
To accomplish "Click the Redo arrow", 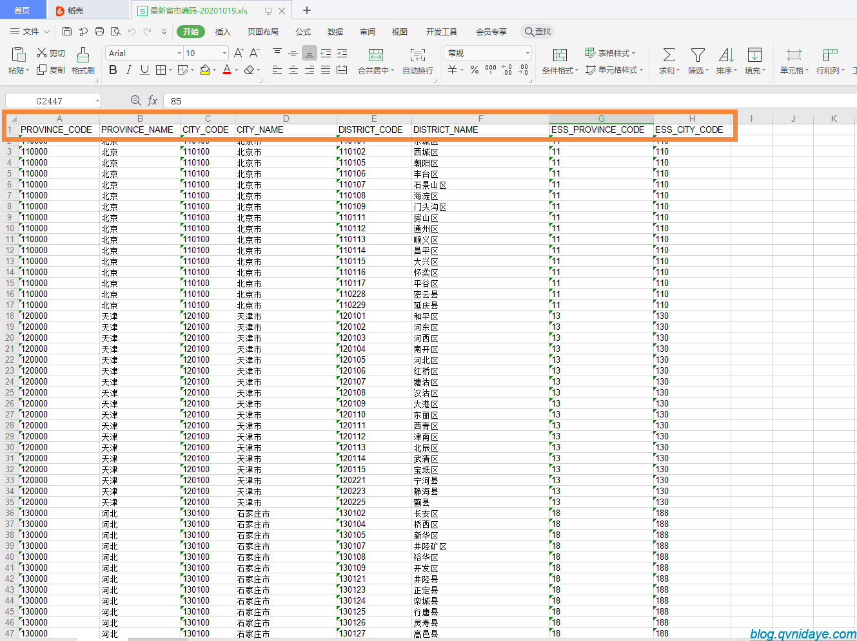I will point(148,31).
